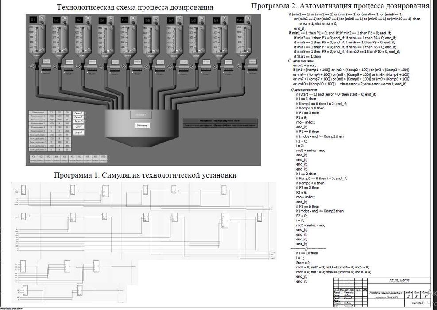Click the ОТБОЙ button
437x310 pixels.
point(79,133)
